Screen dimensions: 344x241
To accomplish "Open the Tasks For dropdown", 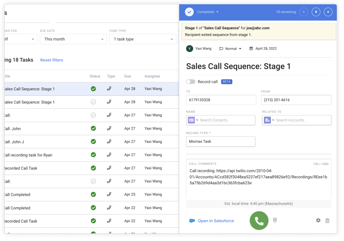I will 21,39.
